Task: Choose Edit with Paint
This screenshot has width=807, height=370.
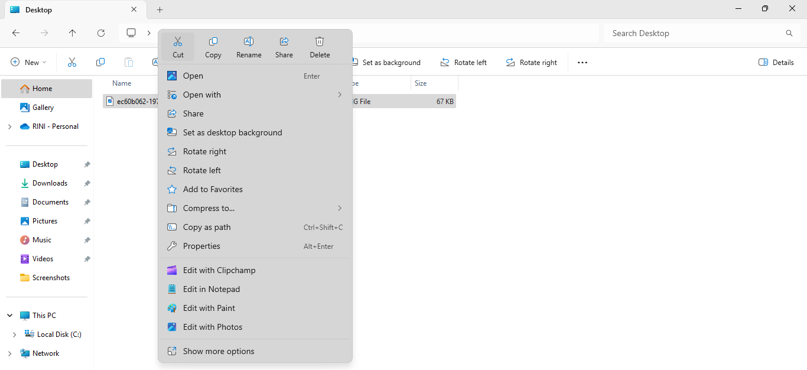Action: [209, 308]
